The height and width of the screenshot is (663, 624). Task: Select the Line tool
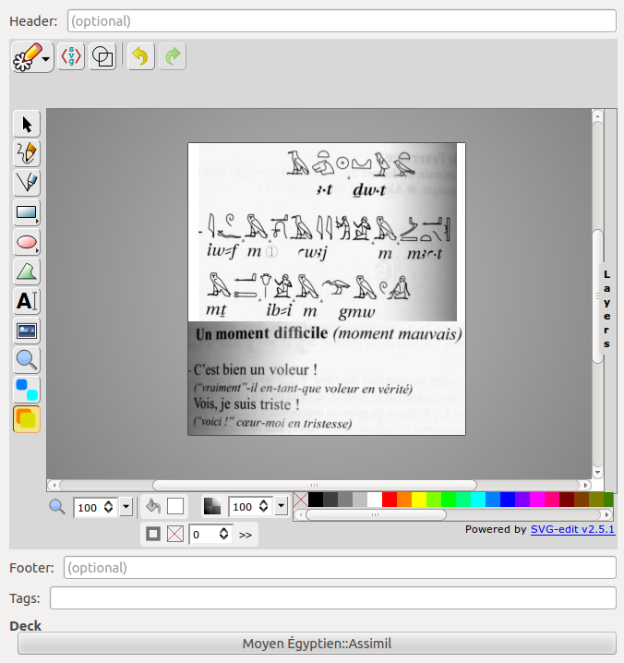(x=27, y=183)
